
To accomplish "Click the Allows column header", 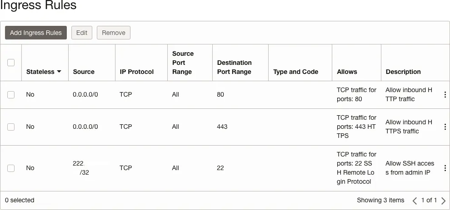I will 347,72.
